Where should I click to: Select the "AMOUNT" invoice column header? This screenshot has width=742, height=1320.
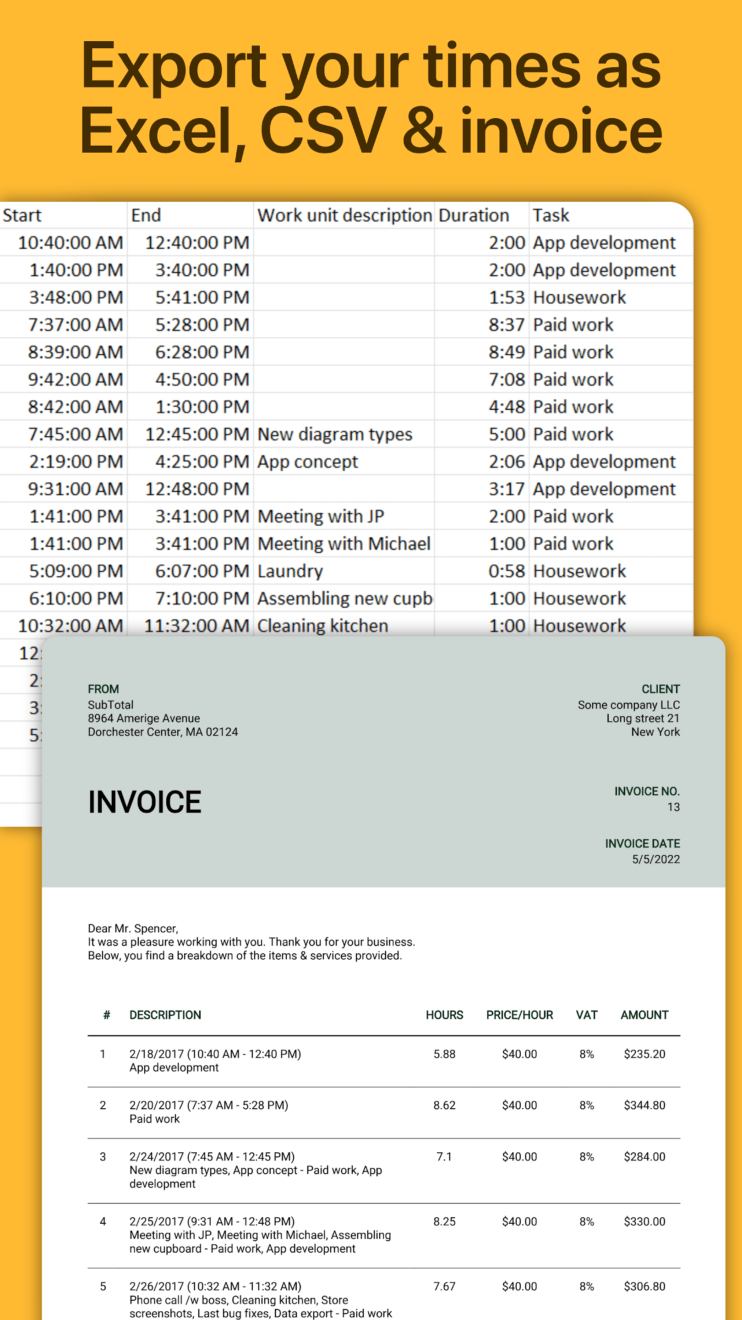click(x=645, y=1015)
